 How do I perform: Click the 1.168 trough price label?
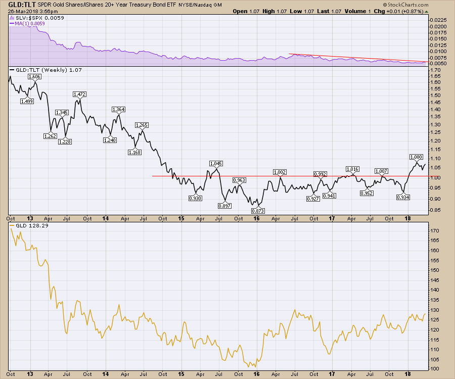tap(134, 152)
